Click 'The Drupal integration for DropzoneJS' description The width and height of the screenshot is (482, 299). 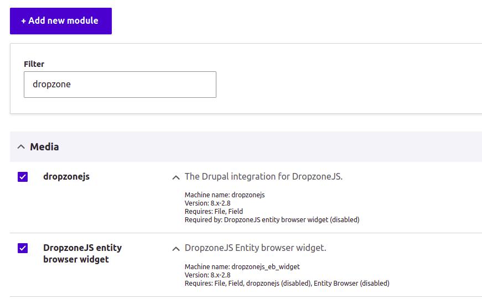click(x=263, y=177)
